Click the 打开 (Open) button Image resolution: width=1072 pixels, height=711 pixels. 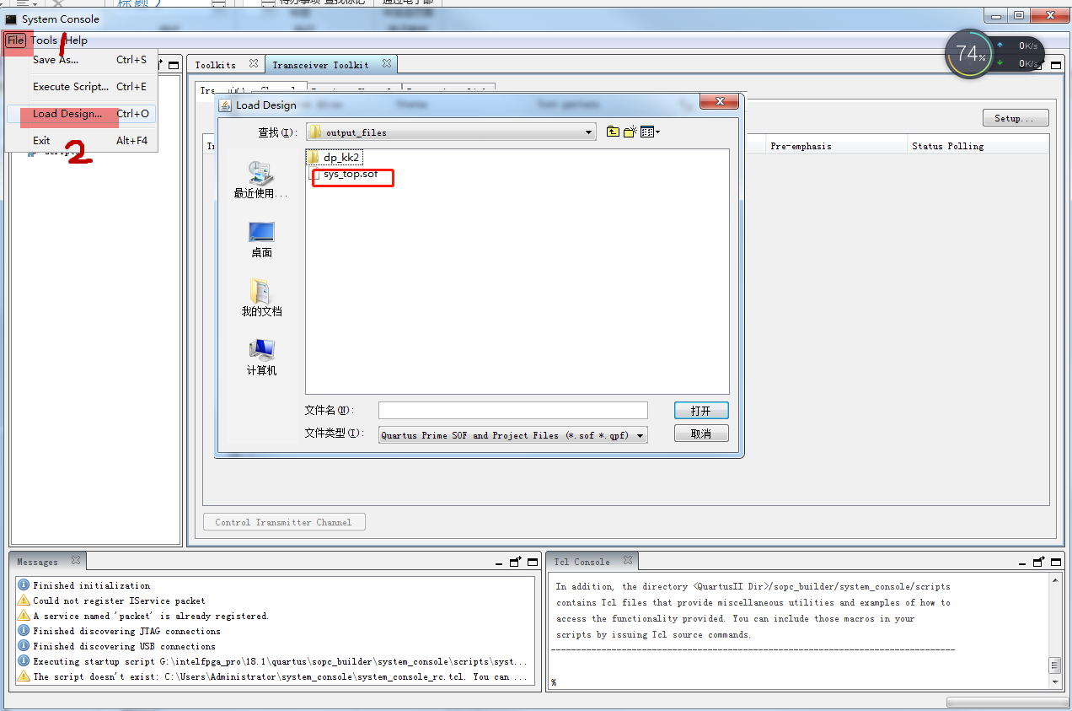(700, 410)
